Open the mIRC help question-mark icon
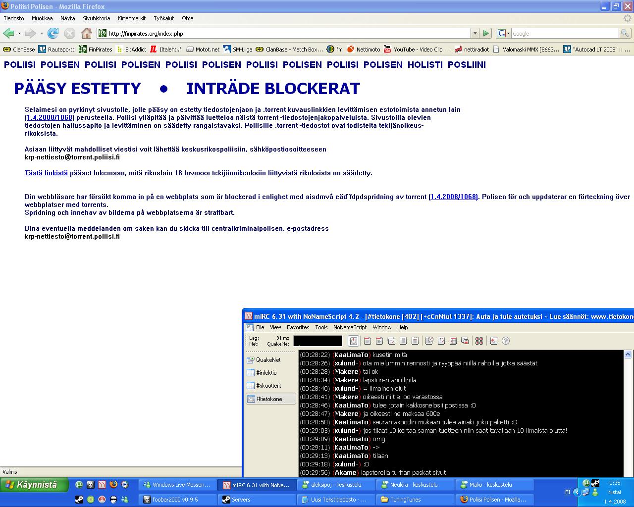 click(x=506, y=341)
